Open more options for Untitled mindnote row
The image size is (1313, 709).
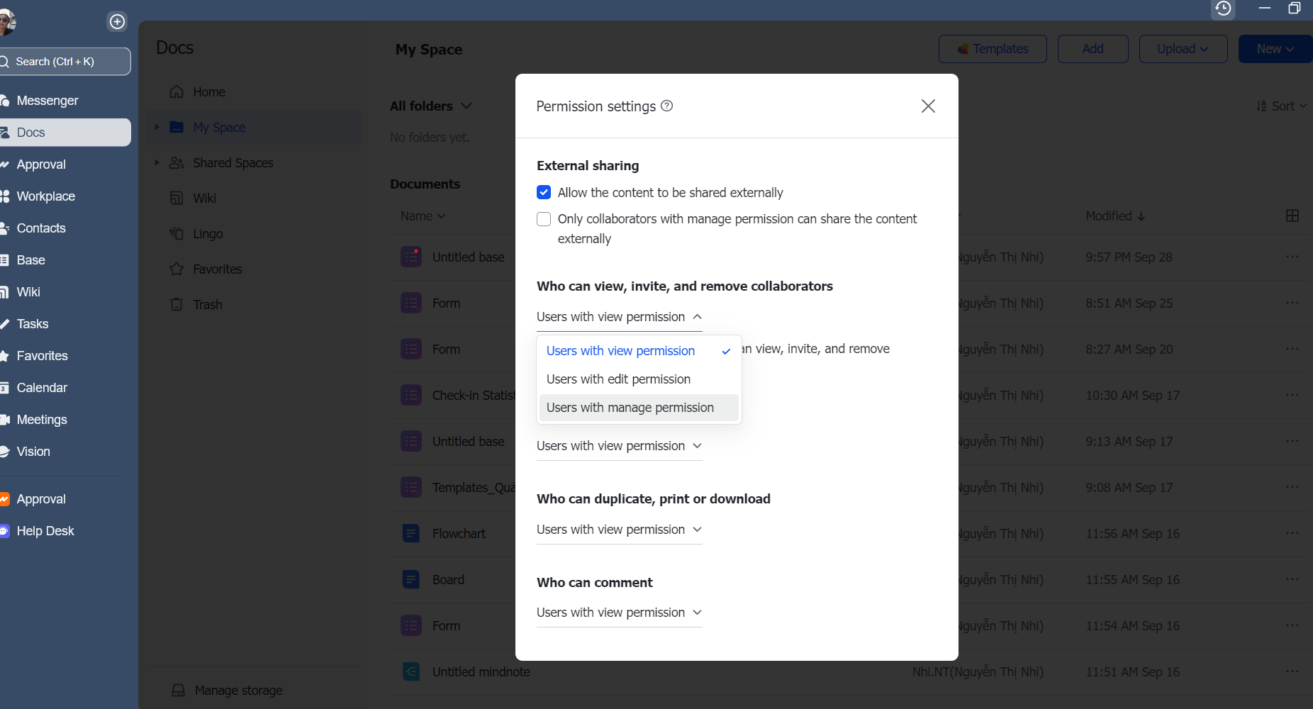1292,671
